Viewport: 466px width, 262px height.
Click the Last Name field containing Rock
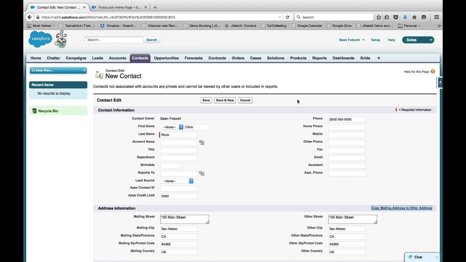click(x=179, y=135)
